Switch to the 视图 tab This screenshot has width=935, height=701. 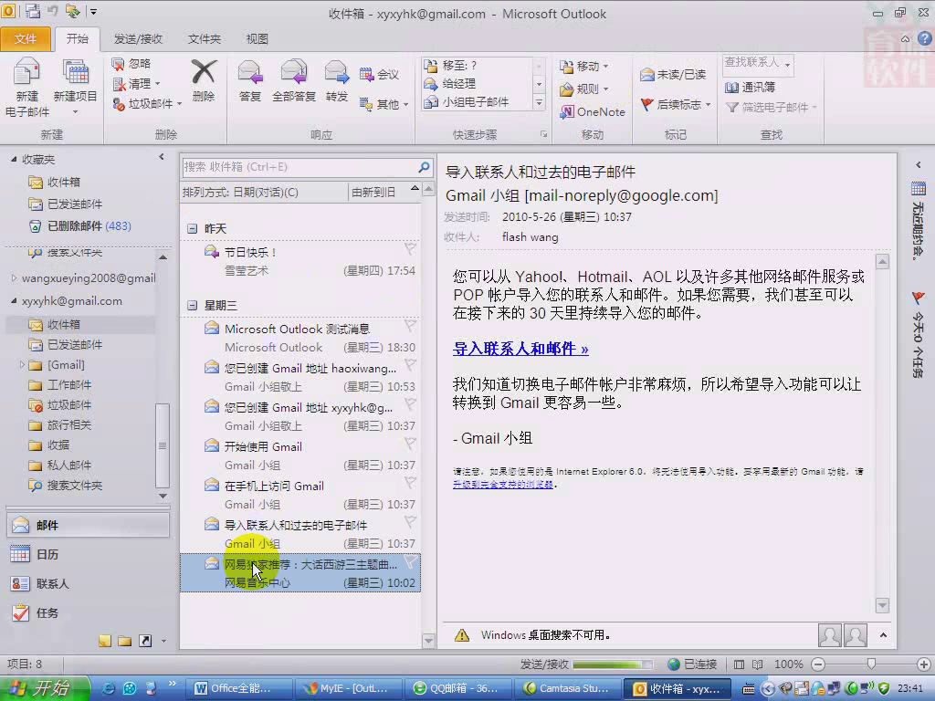point(257,38)
